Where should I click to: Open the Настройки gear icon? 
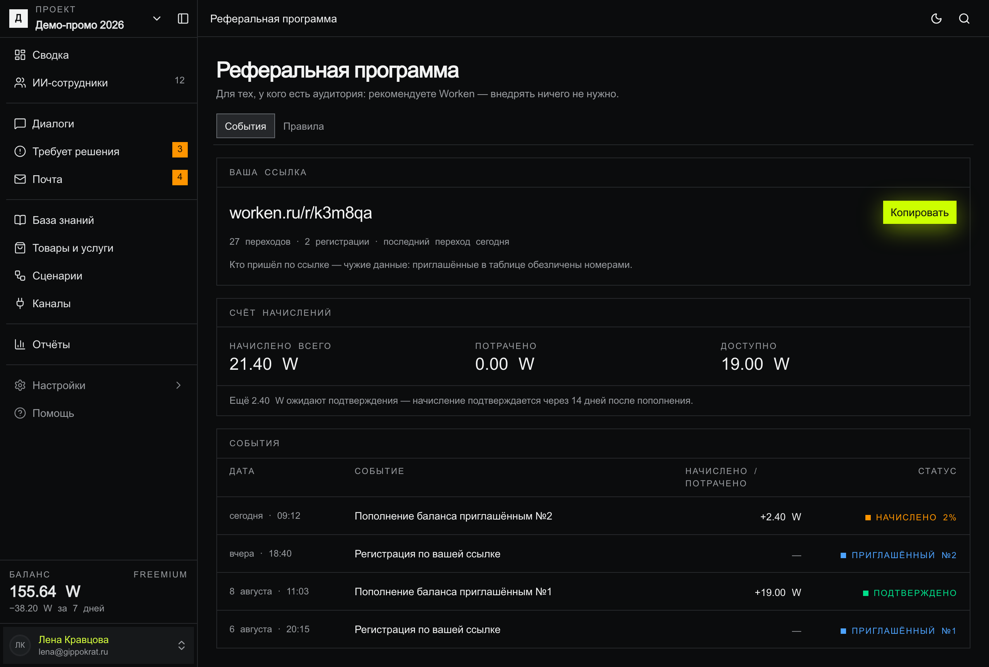20,385
